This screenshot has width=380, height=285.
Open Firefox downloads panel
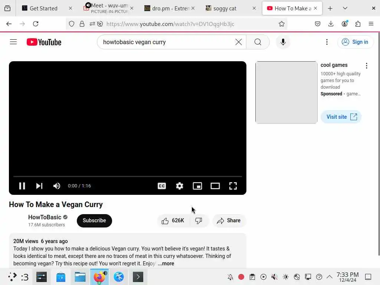click(331, 24)
